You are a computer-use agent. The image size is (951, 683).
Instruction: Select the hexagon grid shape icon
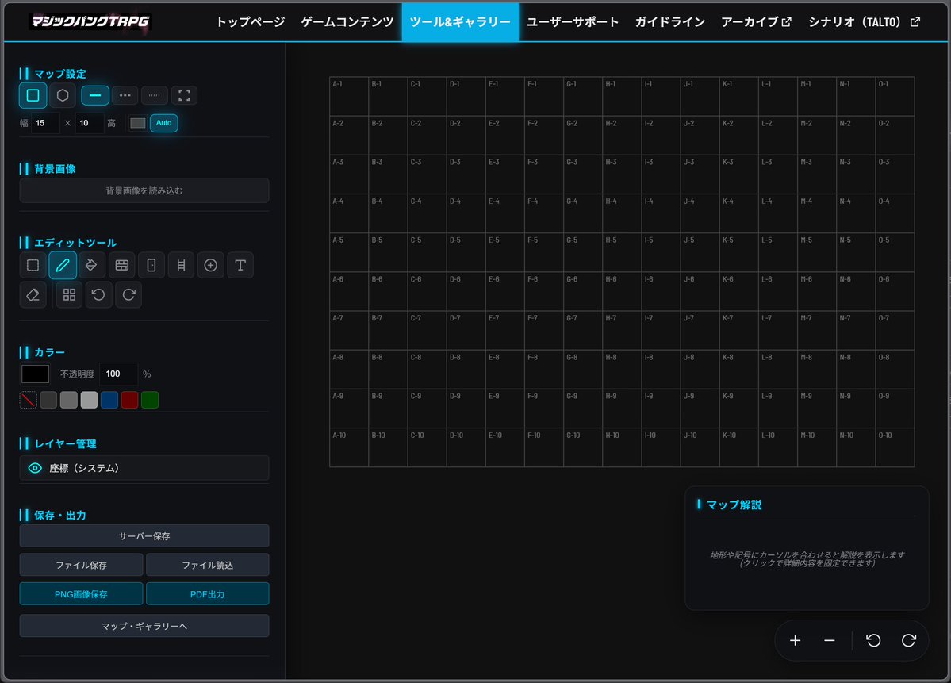click(x=63, y=95)
